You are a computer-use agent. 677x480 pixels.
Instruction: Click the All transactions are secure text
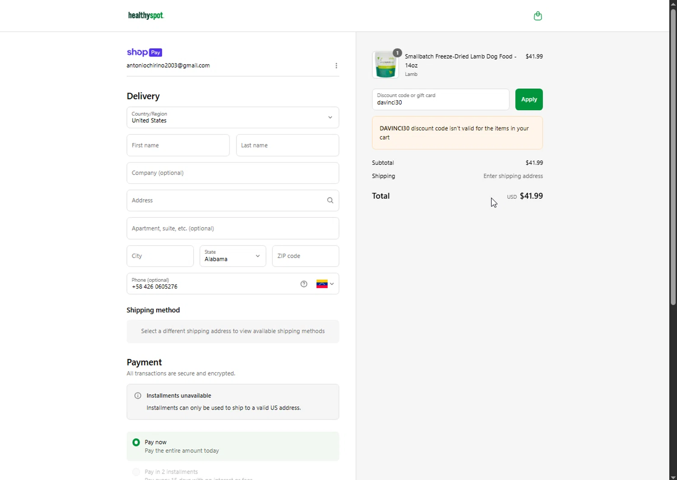point(181,373)
